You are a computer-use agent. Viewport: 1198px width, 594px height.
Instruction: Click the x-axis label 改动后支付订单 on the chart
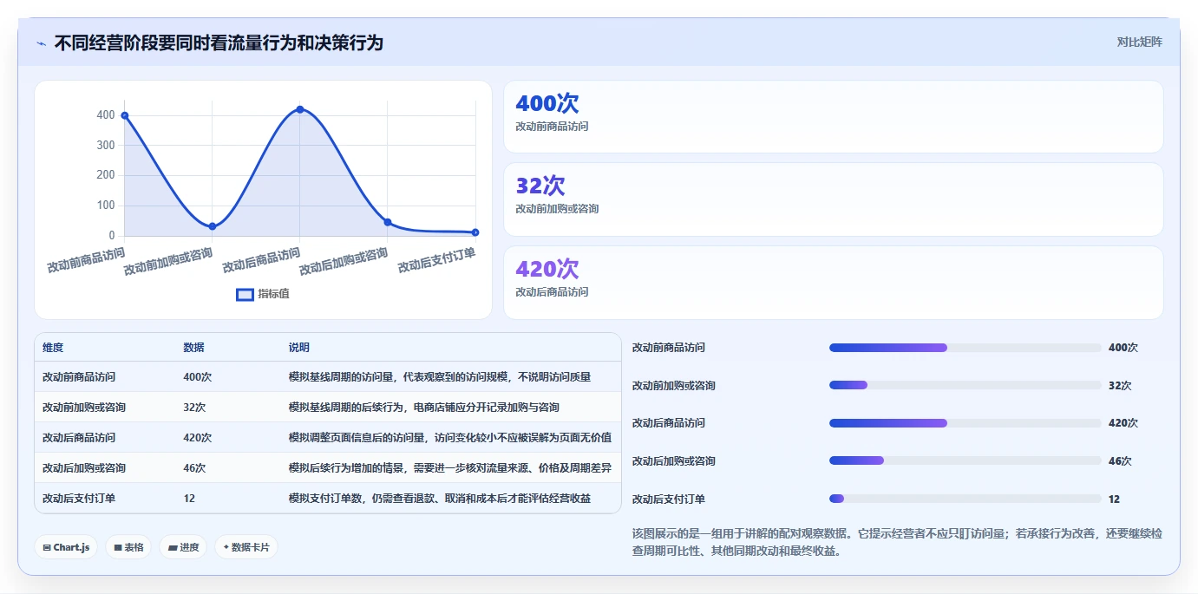(x=437, y=260)
